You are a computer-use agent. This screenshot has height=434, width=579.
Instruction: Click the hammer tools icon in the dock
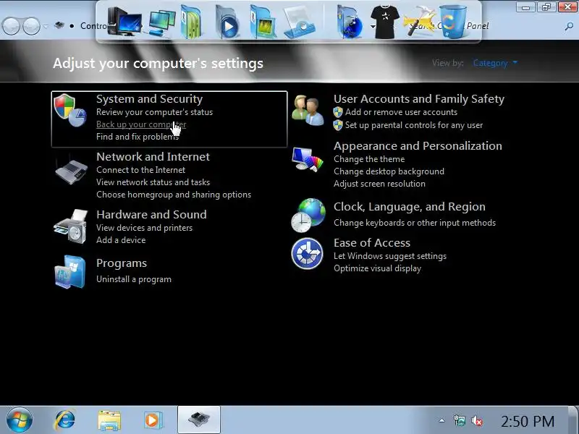coord(419,22)
